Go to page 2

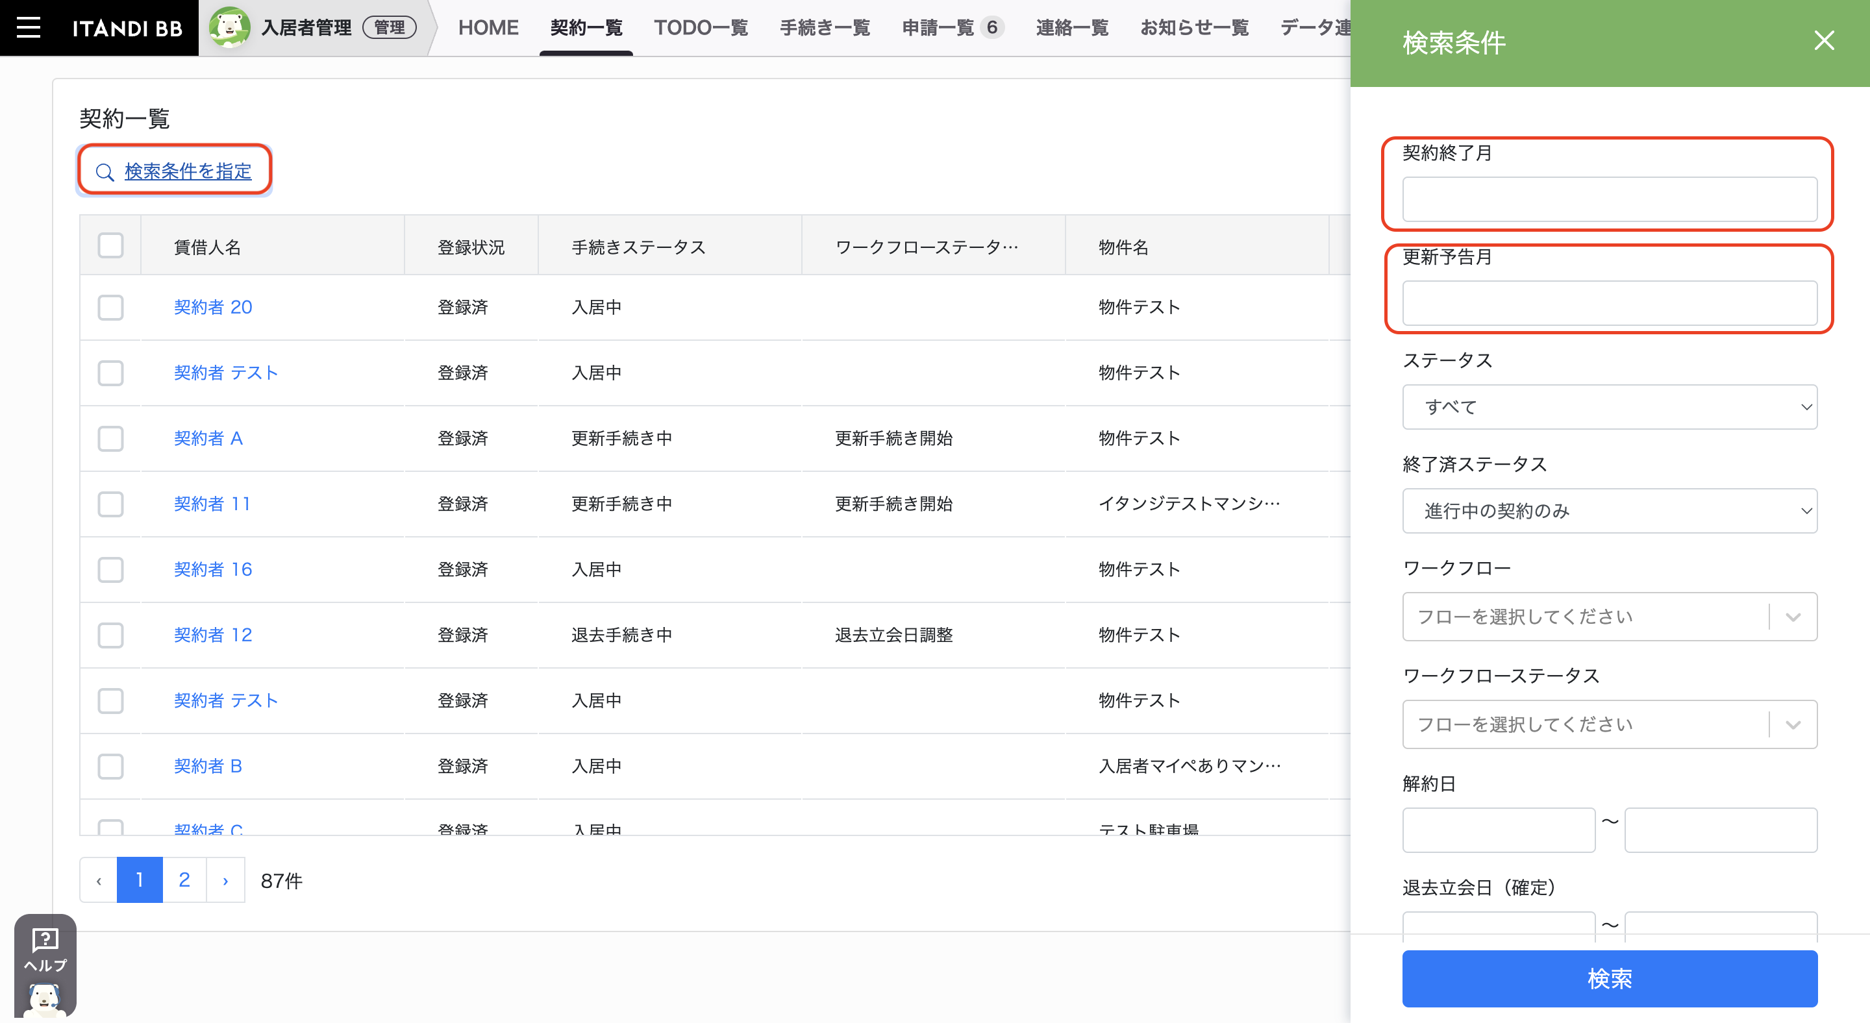coord(184,880)
